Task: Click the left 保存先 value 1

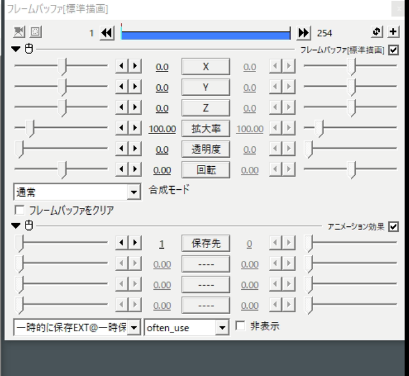Action: tap(162, 244)
